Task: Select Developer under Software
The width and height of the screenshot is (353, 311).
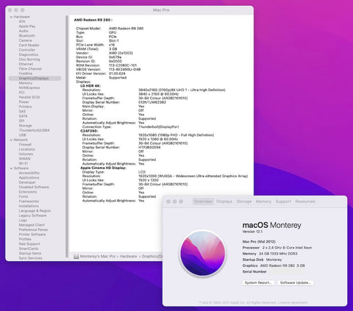Action: tap(27, 182)
